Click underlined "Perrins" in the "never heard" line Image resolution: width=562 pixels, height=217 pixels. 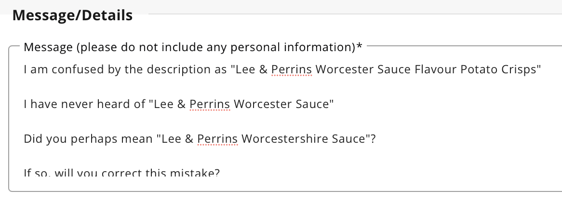pyautogui.click(x=210, y=104)
